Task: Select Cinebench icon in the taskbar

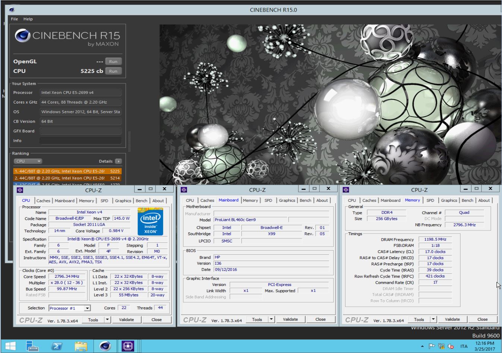Action: 105,346
